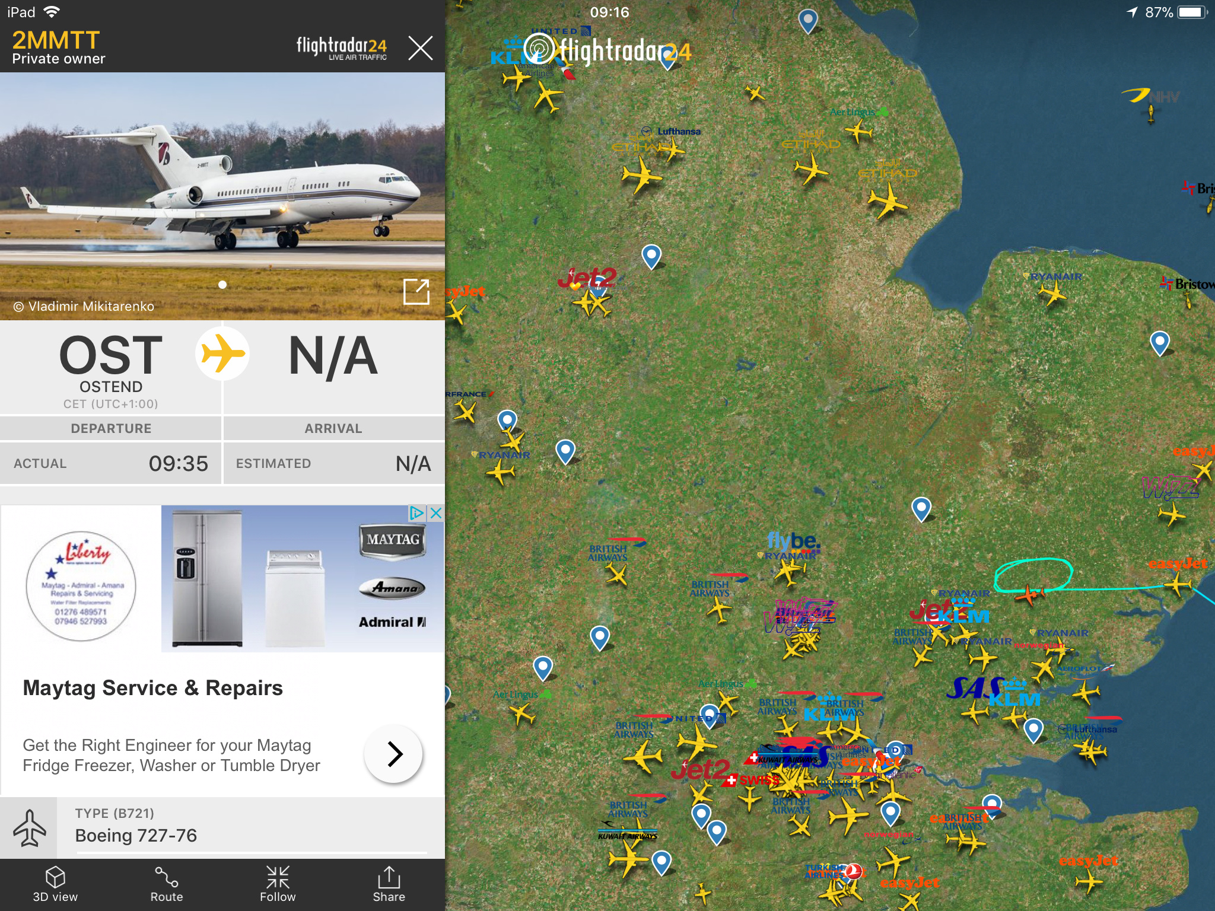Tap the aircraft type icon beside Boeing 727-76
1215x911 pixels.
pos(29,828)
